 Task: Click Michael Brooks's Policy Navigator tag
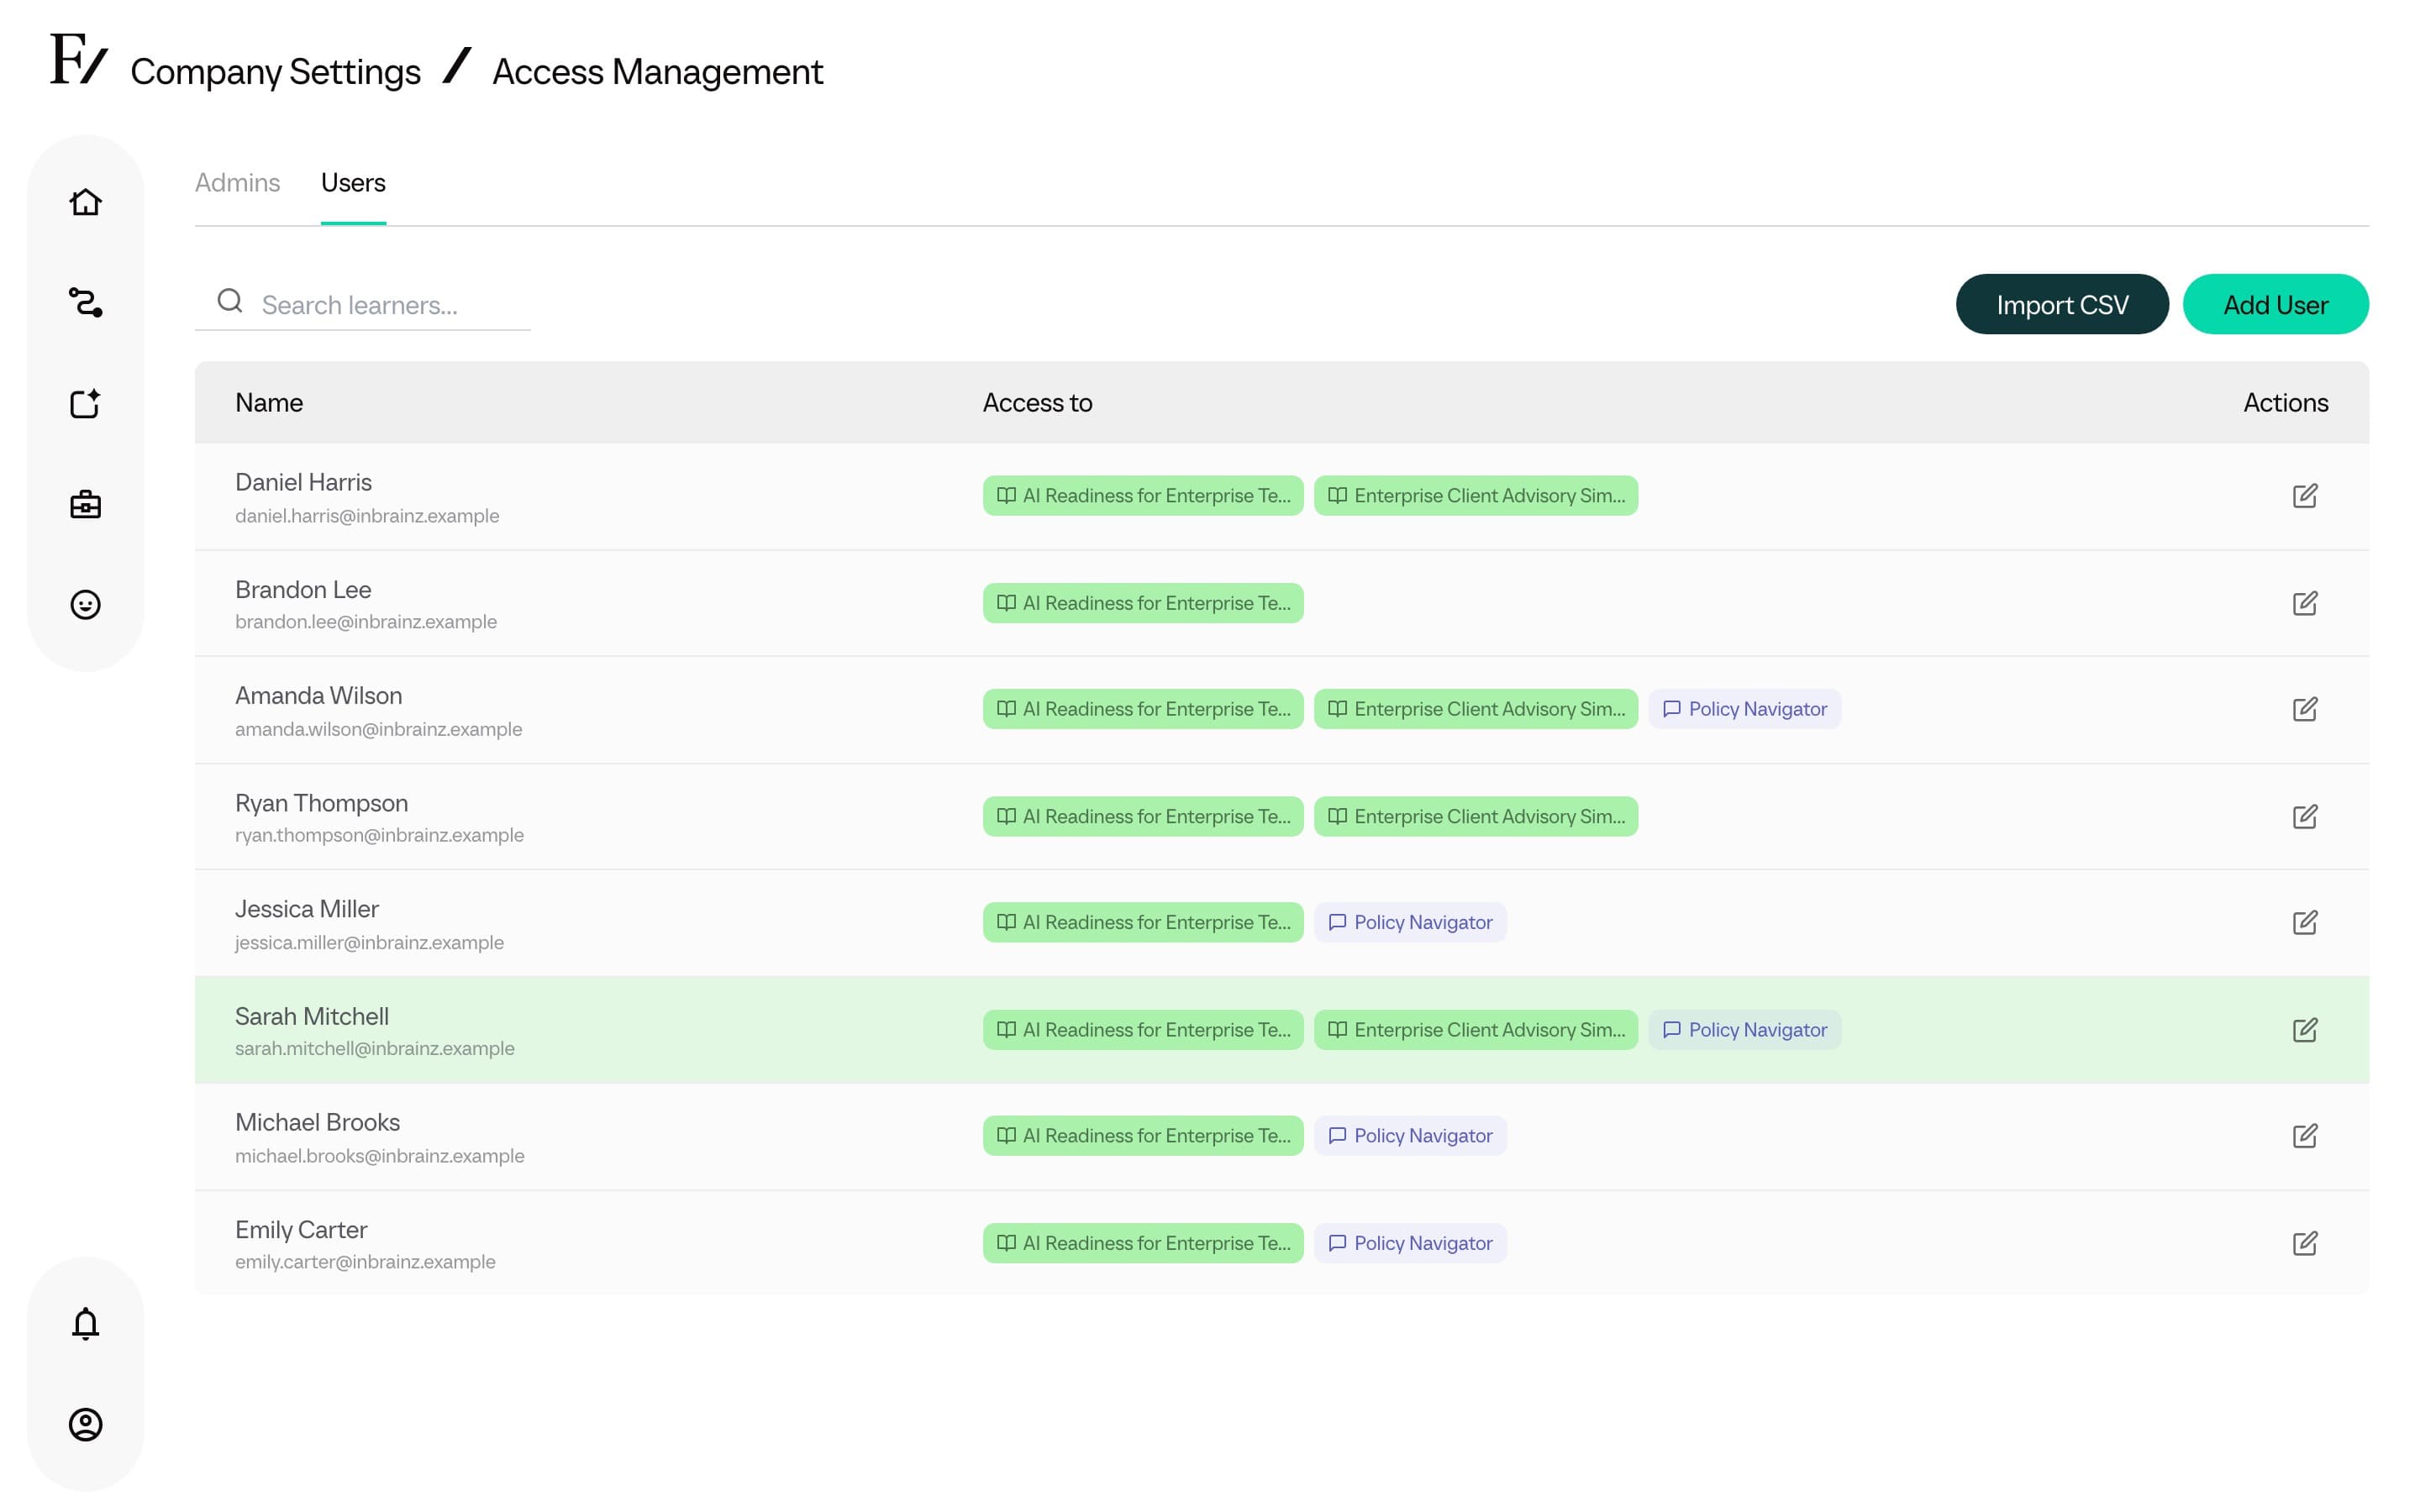pos(1410,1136)
